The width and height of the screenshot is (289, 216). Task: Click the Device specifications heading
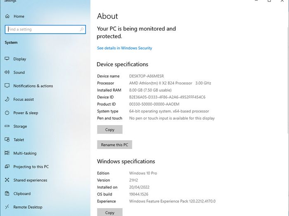pos(123,64)
